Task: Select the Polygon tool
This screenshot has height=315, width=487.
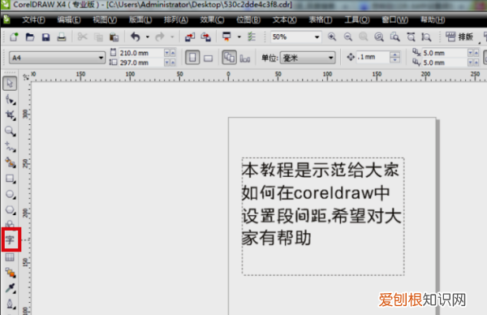Action: tap(10, 210)
